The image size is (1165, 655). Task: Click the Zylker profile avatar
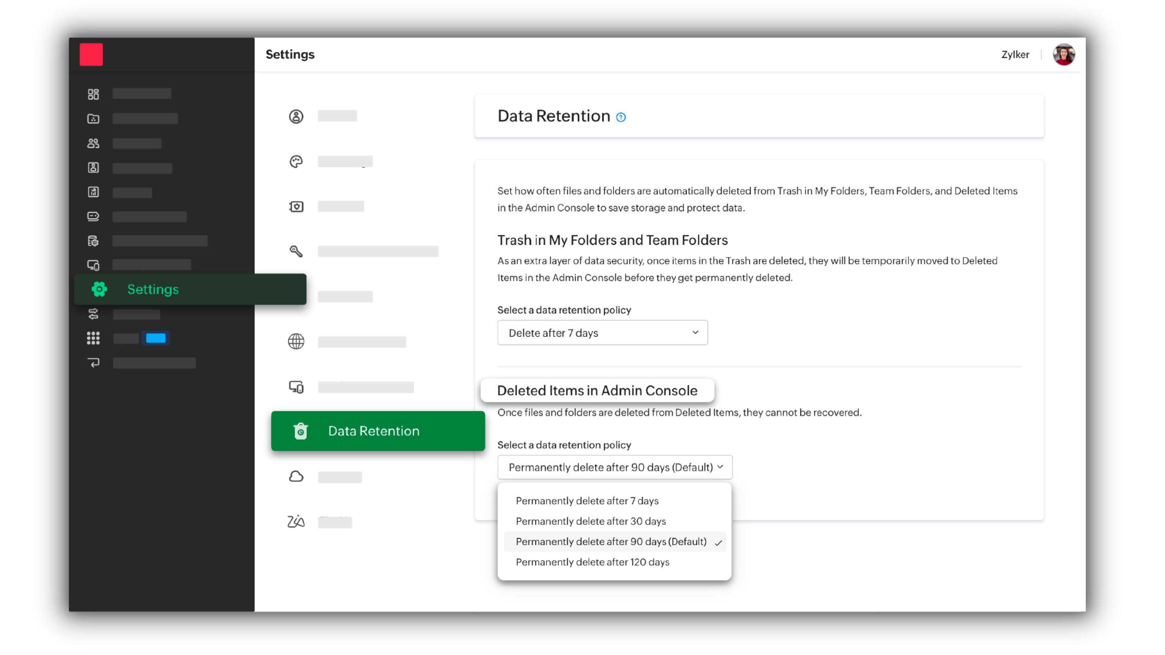(1064, 54)
